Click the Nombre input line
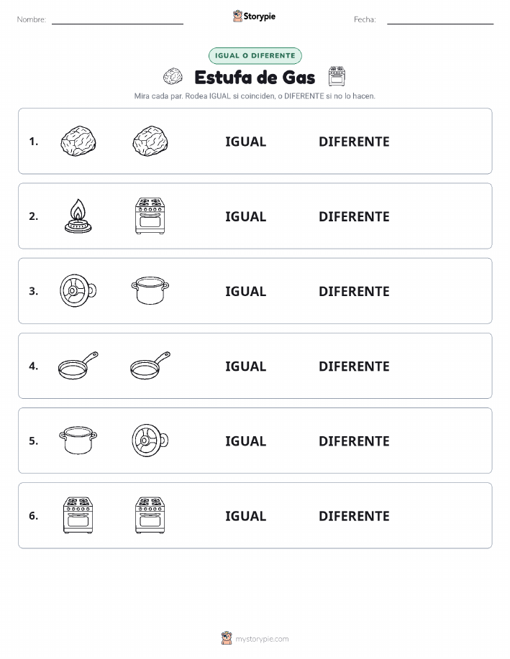The height and width of the screenshot is (659, 510). click(x=117, y=19)
